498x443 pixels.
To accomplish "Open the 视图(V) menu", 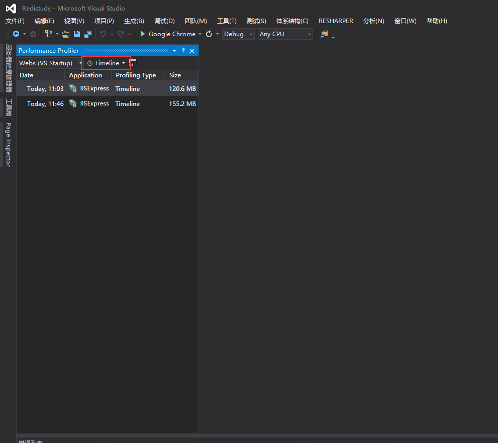I will click(74, 21).
